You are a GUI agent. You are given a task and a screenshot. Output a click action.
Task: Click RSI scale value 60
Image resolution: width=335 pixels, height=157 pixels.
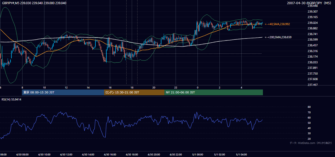(x=309, y=117)
